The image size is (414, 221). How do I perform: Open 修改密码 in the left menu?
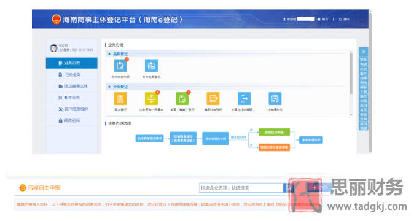71,121
